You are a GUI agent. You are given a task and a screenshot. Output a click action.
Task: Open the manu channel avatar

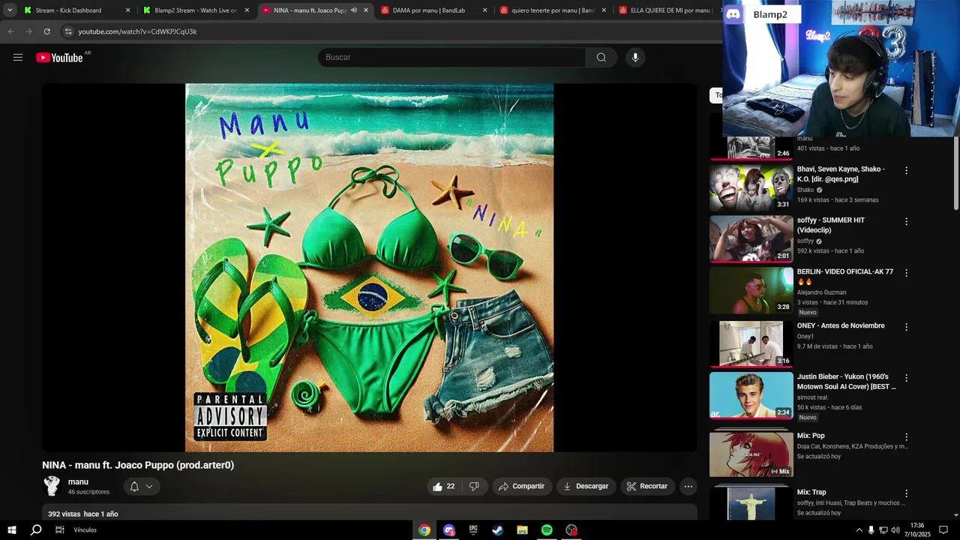pos(52,486)
